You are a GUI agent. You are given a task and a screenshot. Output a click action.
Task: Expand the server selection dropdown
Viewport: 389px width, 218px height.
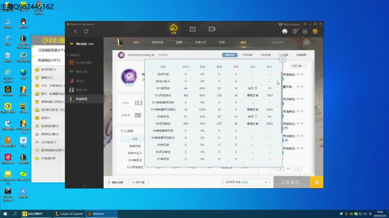click(x=245, y=182)
